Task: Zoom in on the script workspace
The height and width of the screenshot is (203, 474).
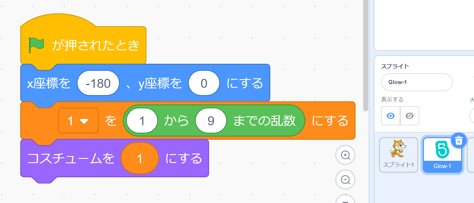Action: coord(345,155)
